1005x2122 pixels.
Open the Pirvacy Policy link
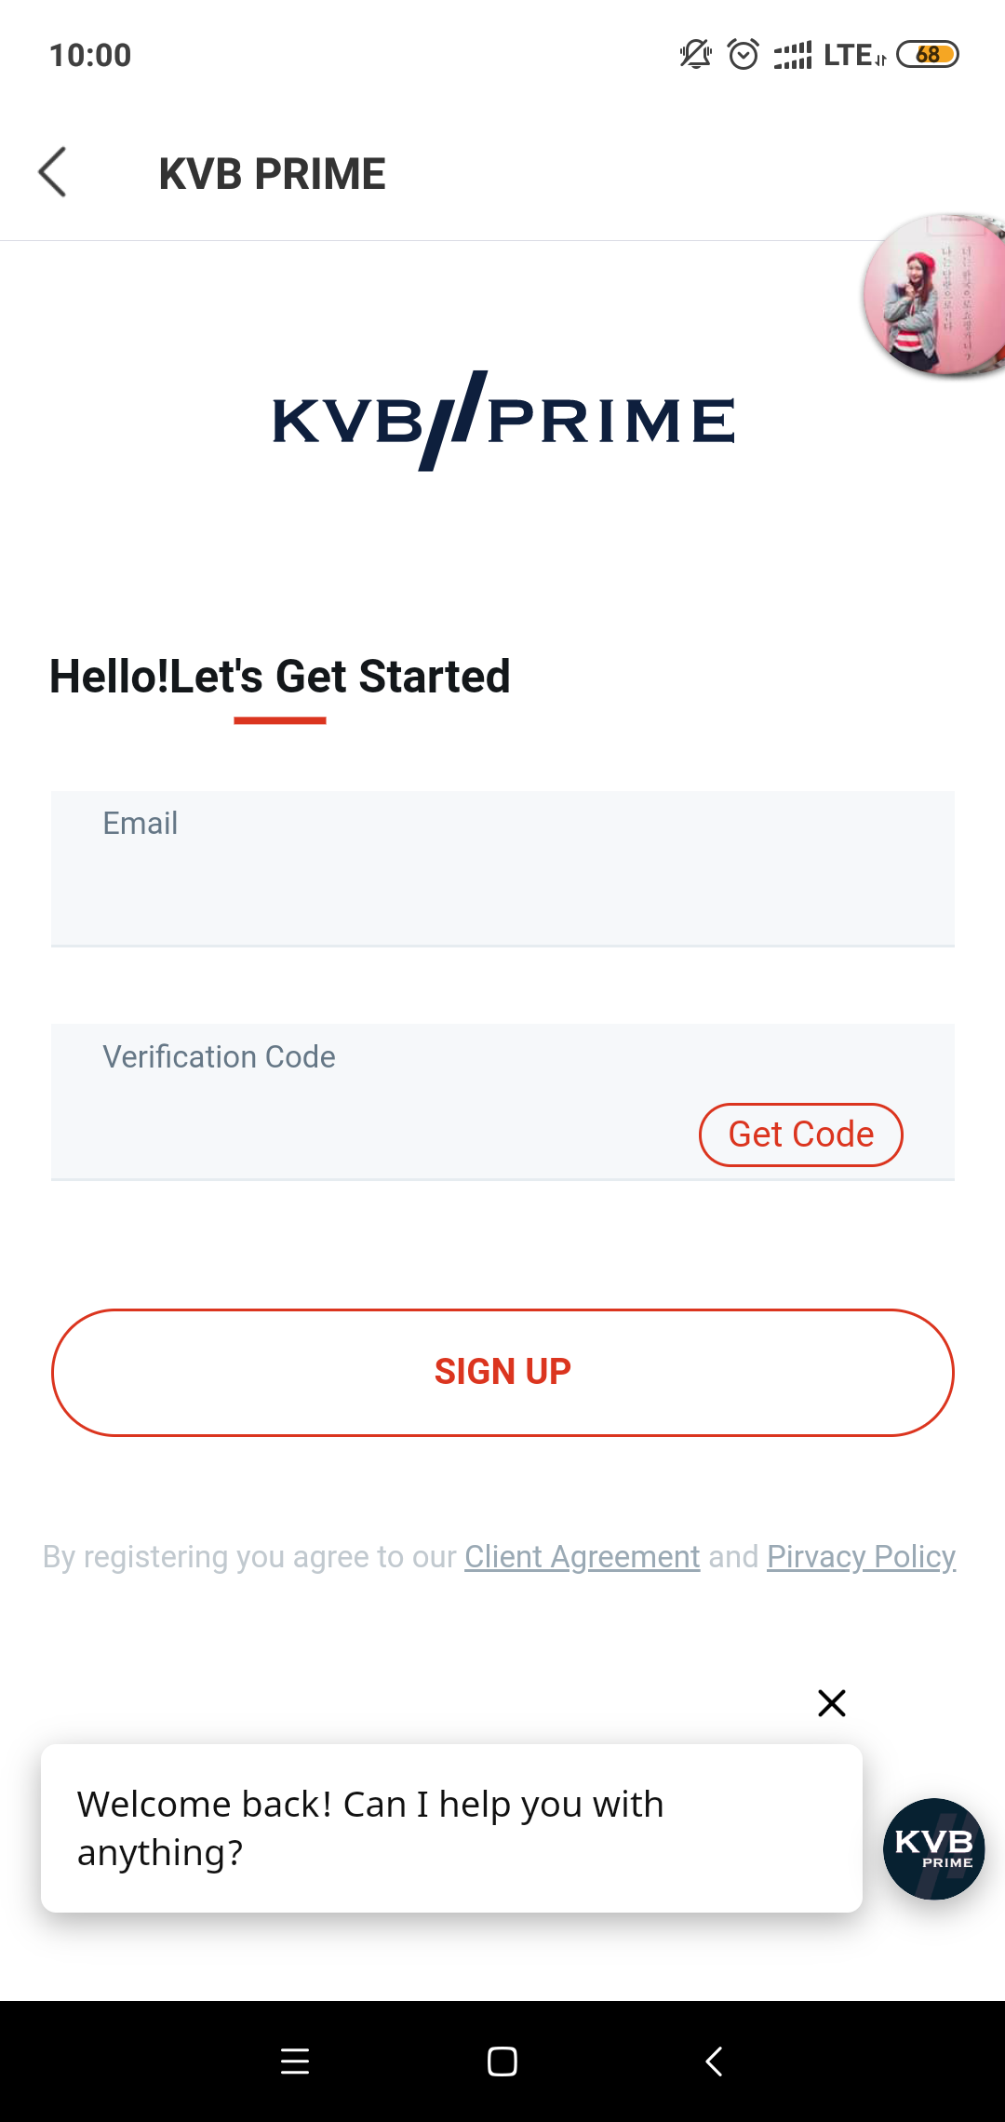(x=862, y=1556)
